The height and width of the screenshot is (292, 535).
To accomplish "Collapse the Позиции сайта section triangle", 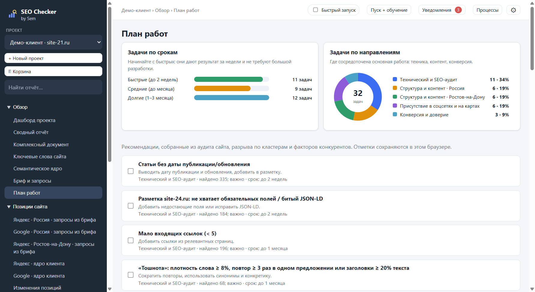I will click(9, 207).
